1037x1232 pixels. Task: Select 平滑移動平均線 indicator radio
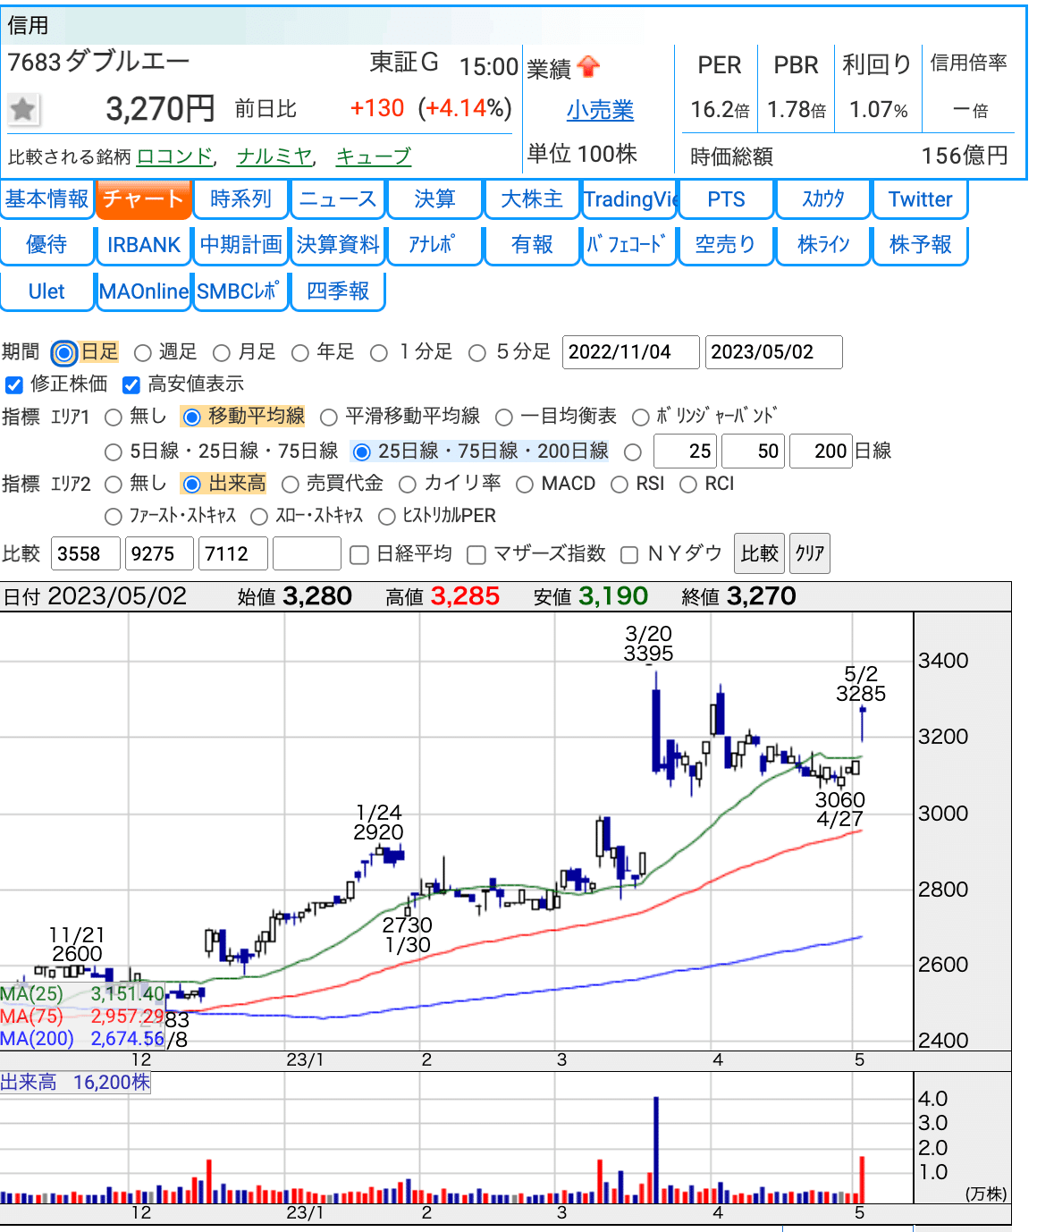point(329,418)
